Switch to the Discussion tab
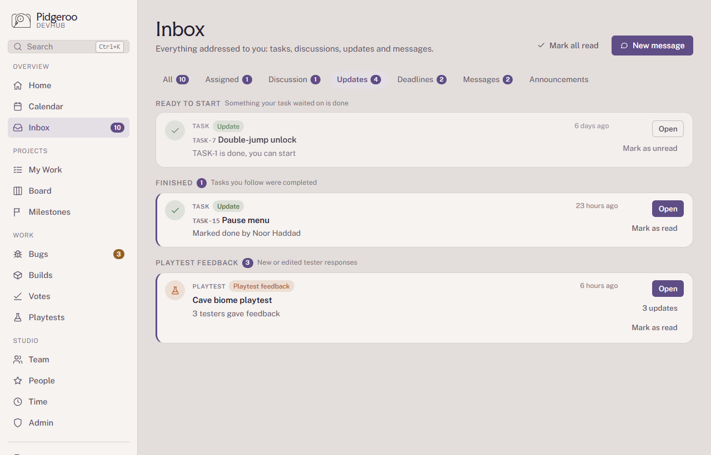The height and width of the screenshot is (455, 711). point(294,79)
